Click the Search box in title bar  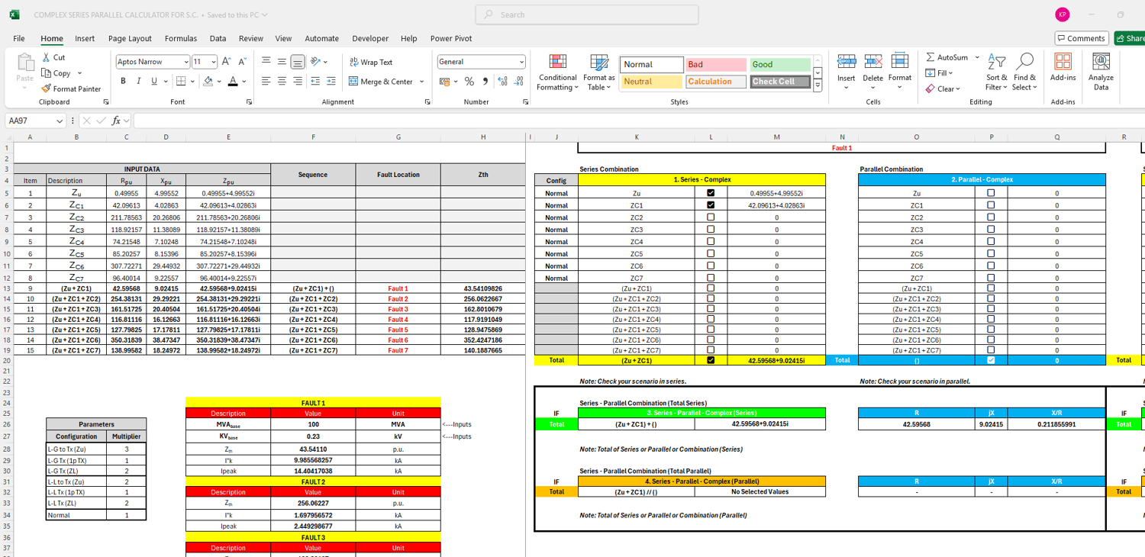587,14
